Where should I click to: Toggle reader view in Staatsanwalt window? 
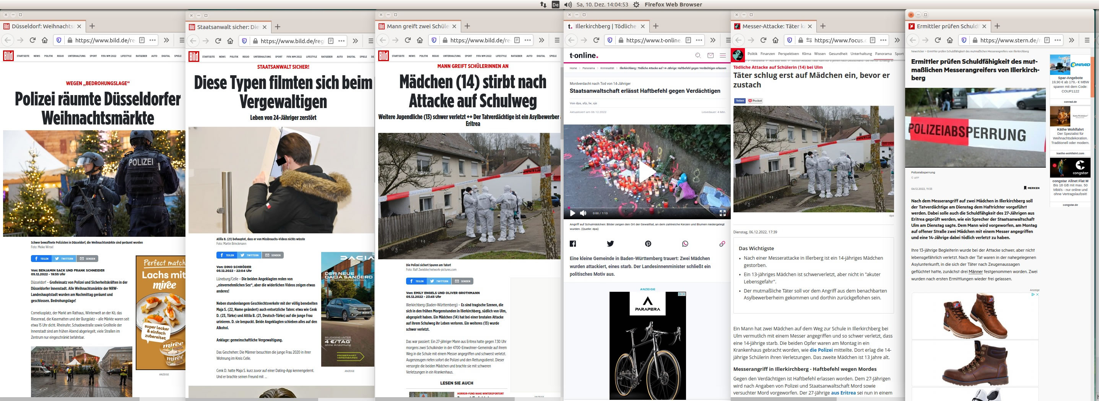tap(331, 41)
